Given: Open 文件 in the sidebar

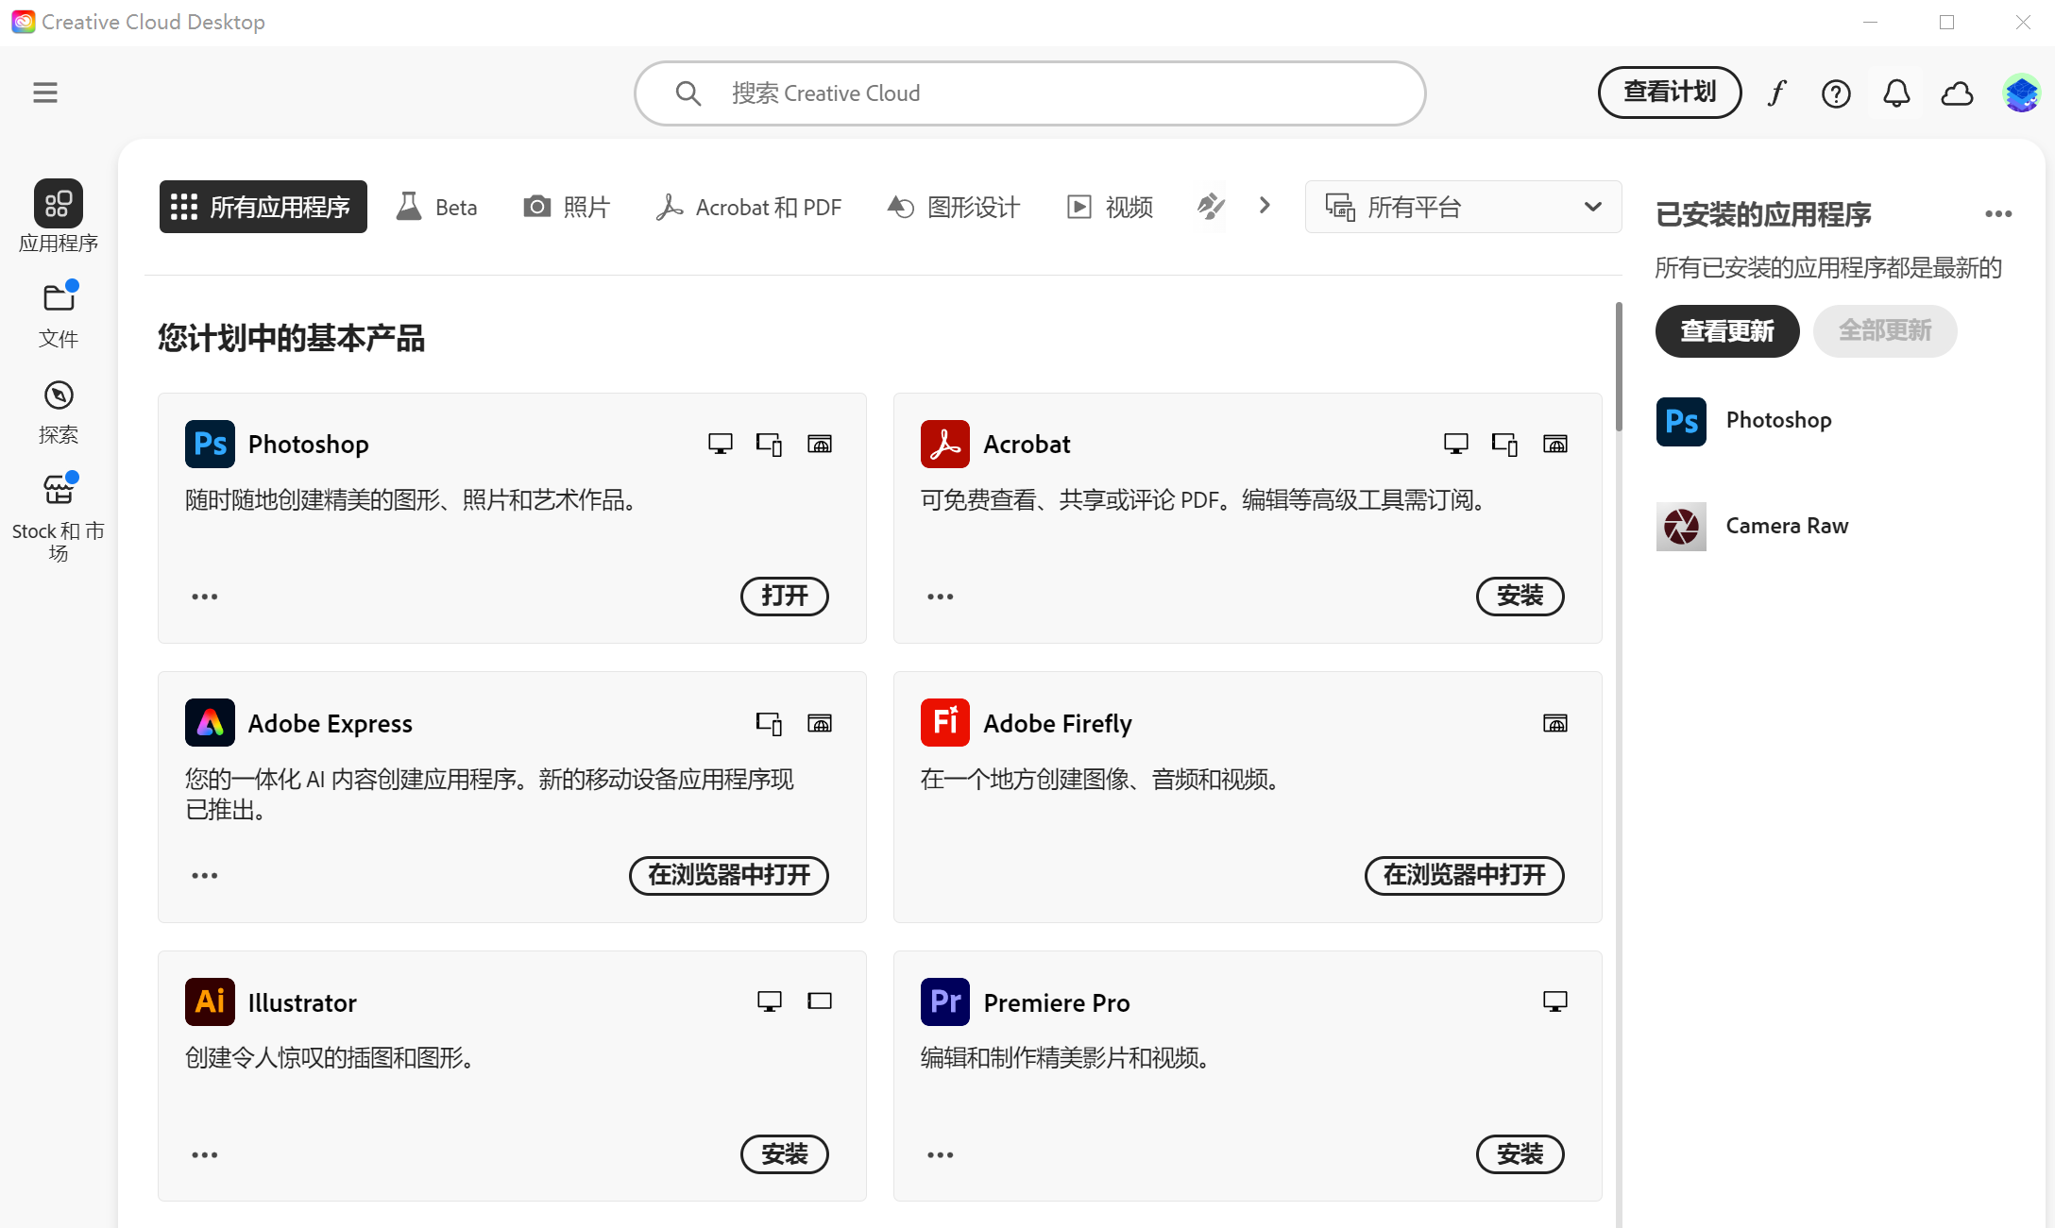Looking at the screenshot, I should 59,315.
